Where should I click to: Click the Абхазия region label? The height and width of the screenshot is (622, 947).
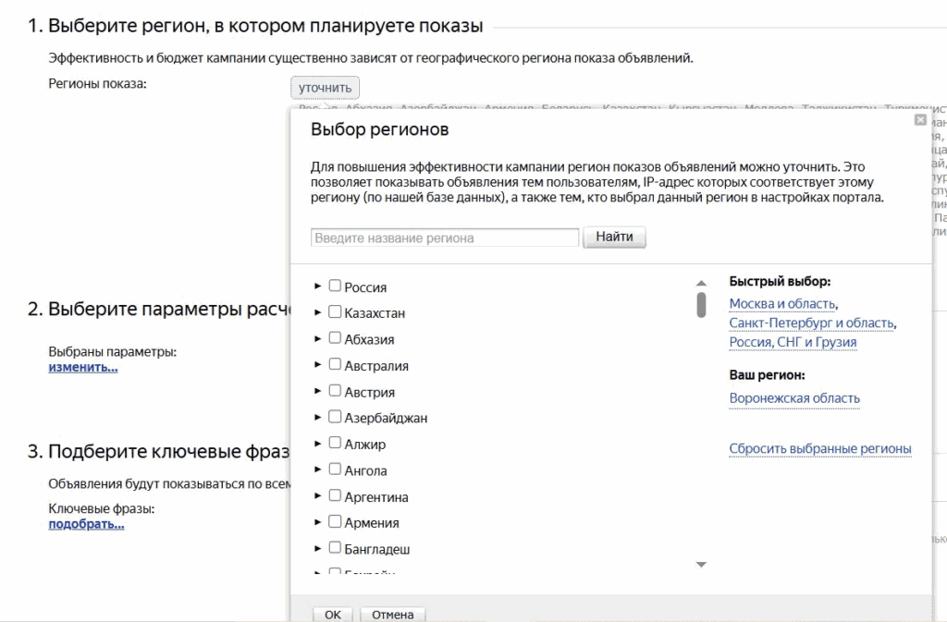(x=369, y=340)
